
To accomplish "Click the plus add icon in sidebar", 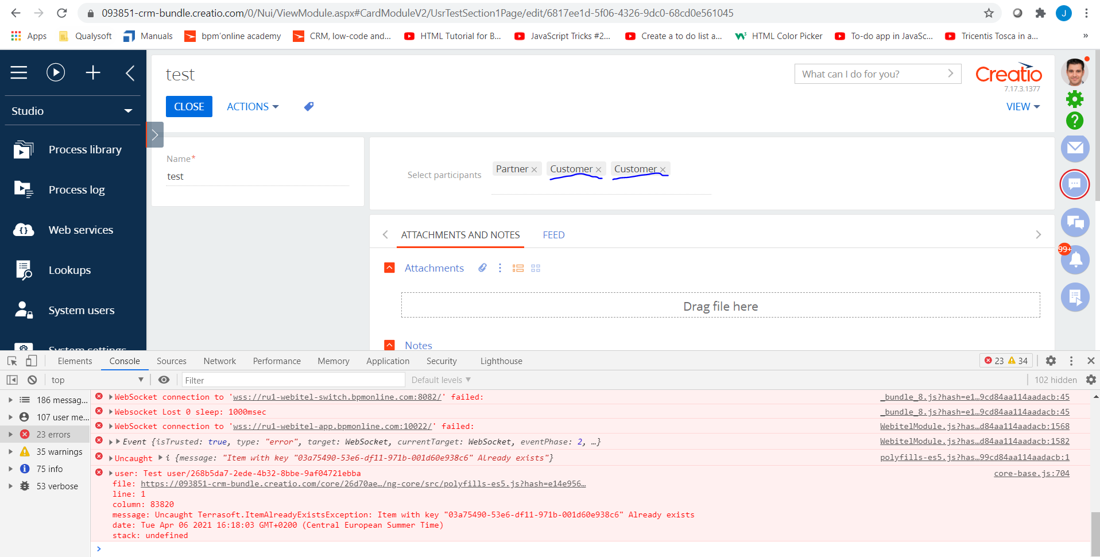I will [93, 72].
